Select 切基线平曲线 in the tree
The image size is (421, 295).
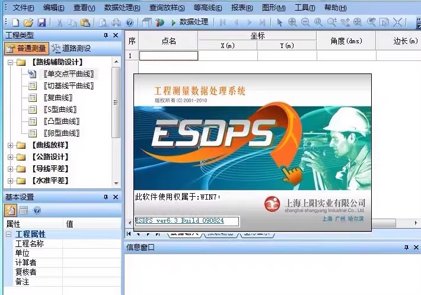(69, 86)
